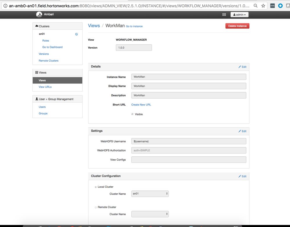
Task: Select the highlighted Views sidebar item
Action: click(57, 80)
